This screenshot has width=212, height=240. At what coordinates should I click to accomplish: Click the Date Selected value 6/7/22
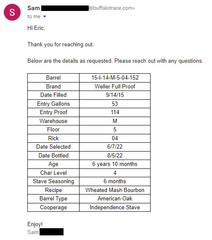tap(115, 147)
